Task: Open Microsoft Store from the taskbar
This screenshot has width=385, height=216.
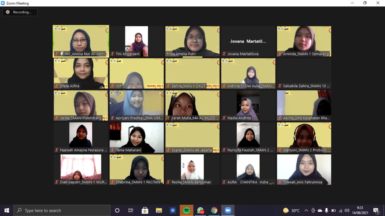Action: coord(145,210)
